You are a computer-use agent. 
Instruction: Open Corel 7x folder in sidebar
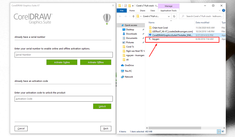(130, 47)
